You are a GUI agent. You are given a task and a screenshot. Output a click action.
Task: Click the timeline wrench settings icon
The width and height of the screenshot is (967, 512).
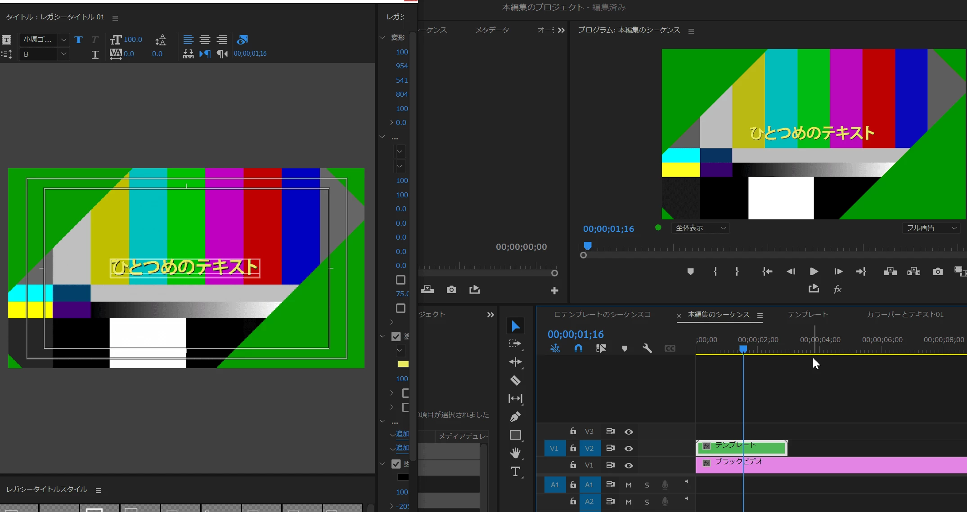[x=647, y=348]
